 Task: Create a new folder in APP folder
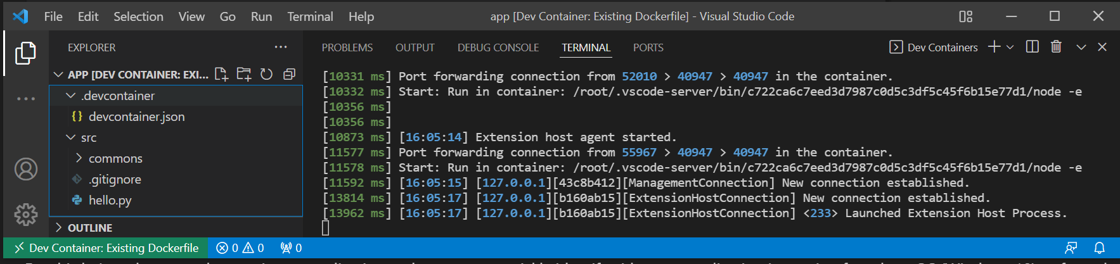click(244, 74)
